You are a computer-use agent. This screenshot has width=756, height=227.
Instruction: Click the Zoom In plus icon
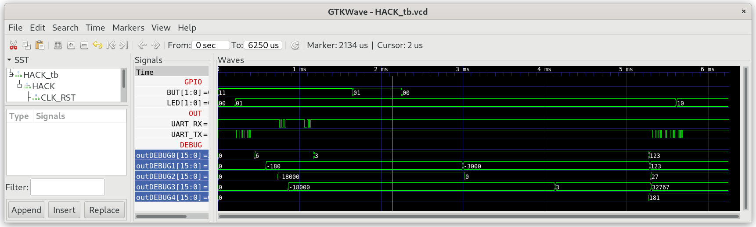(x=71, y=45)
